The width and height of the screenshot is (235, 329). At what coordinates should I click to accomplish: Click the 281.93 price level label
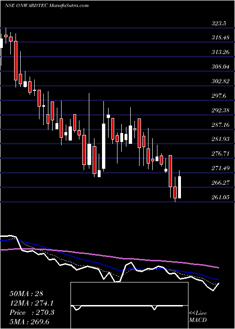pos(220,139)
